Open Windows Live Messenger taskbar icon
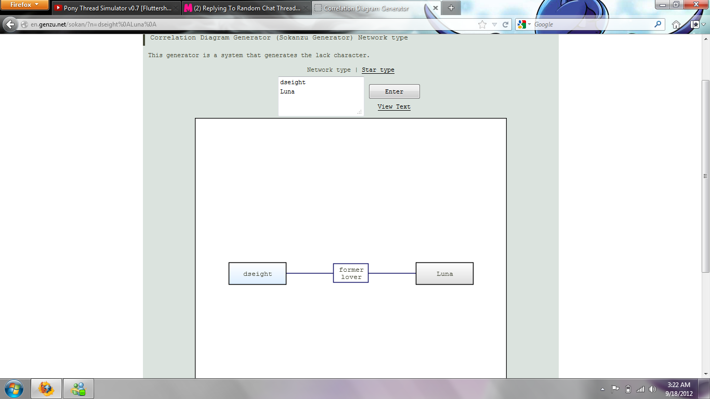Image resolution: width=710 pixels, height=399 pixels. tap(78, 389)
